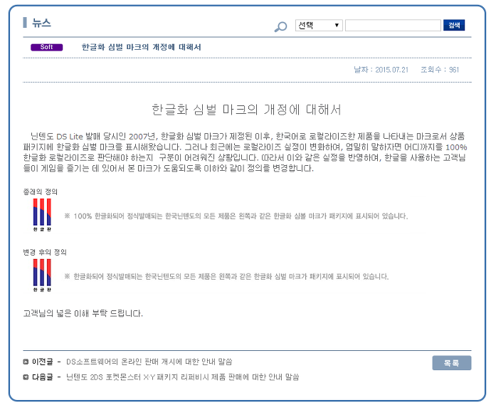Click the 다음글 label
491x410 pixels.
43,377
